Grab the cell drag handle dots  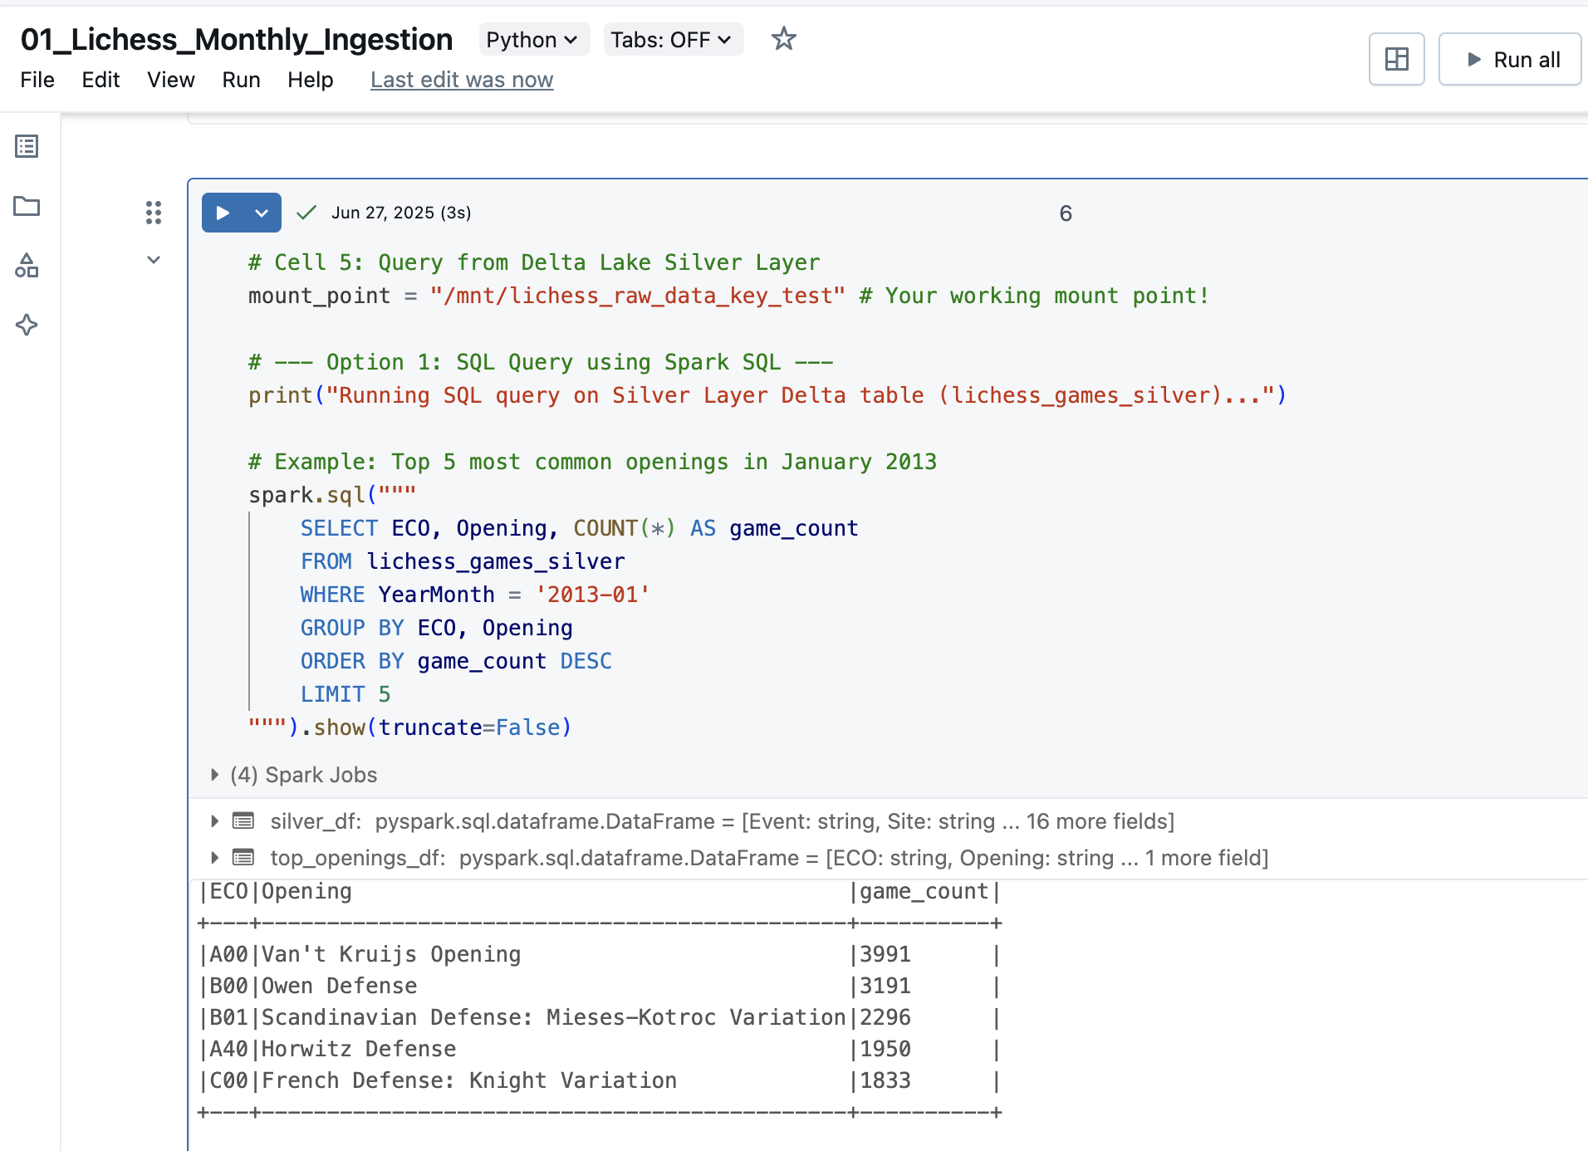click(154, 213)
